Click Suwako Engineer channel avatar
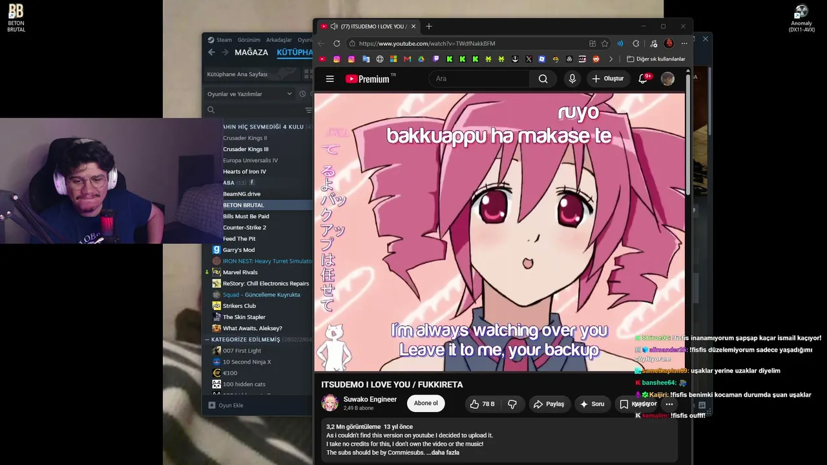The height and width of the screenshot is (465, 827). click(330, 404)
